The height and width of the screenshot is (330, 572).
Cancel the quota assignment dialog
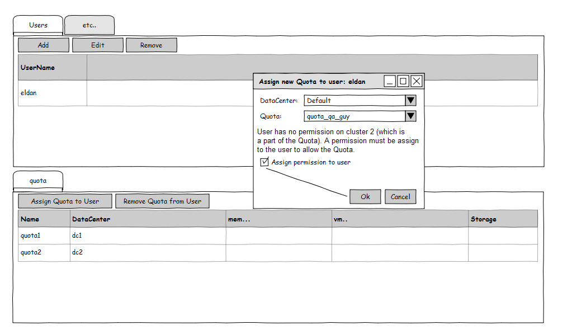coord(400,197)
